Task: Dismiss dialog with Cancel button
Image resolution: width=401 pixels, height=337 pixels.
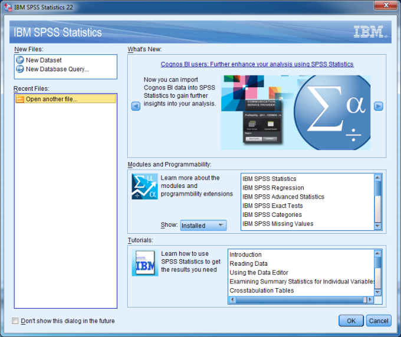Action: (379, 321)
